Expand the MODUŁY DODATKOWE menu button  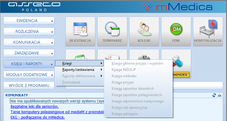click(29, 75)
